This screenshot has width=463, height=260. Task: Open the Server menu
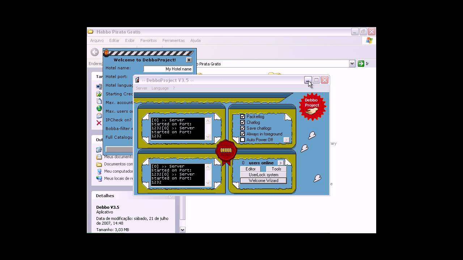pyautogui.click(x=141, y=88)
